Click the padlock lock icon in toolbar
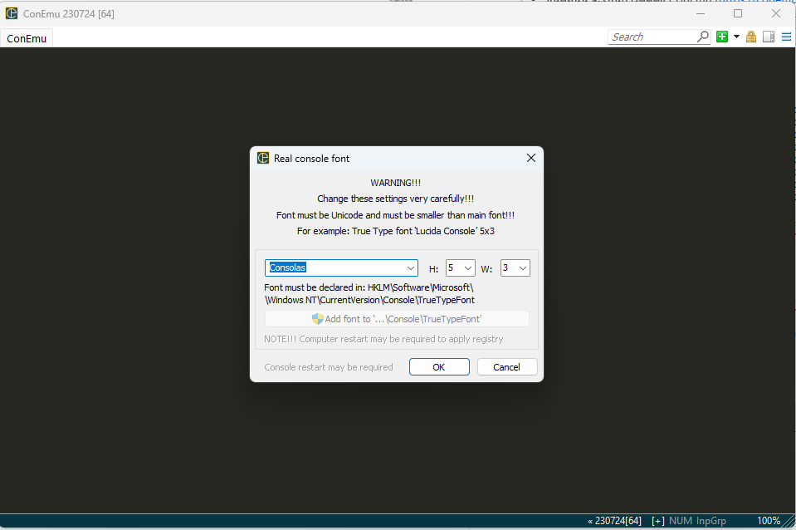The image size is (796, 530). pyautogui.click(x=751, y=37)
